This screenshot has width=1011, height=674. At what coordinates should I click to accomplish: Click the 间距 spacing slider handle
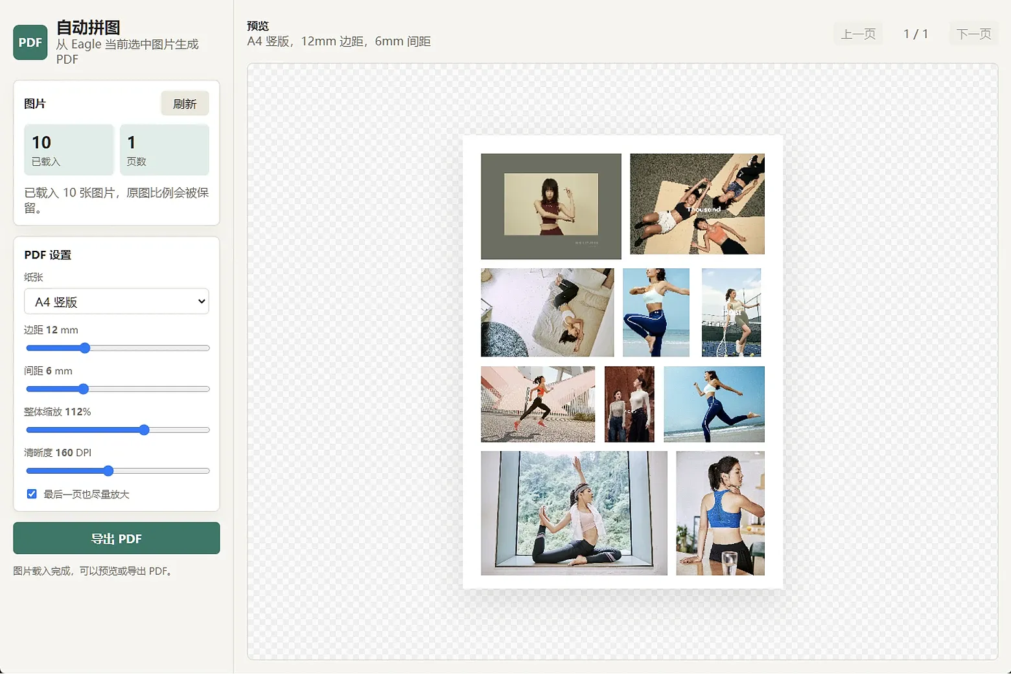click(83, 389)
